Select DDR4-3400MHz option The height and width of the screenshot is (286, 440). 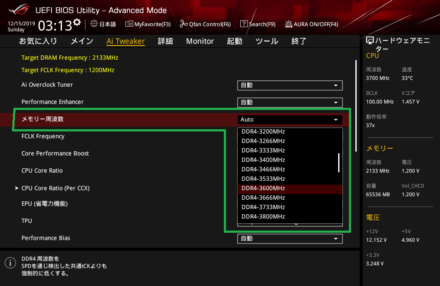pos(290,160)
